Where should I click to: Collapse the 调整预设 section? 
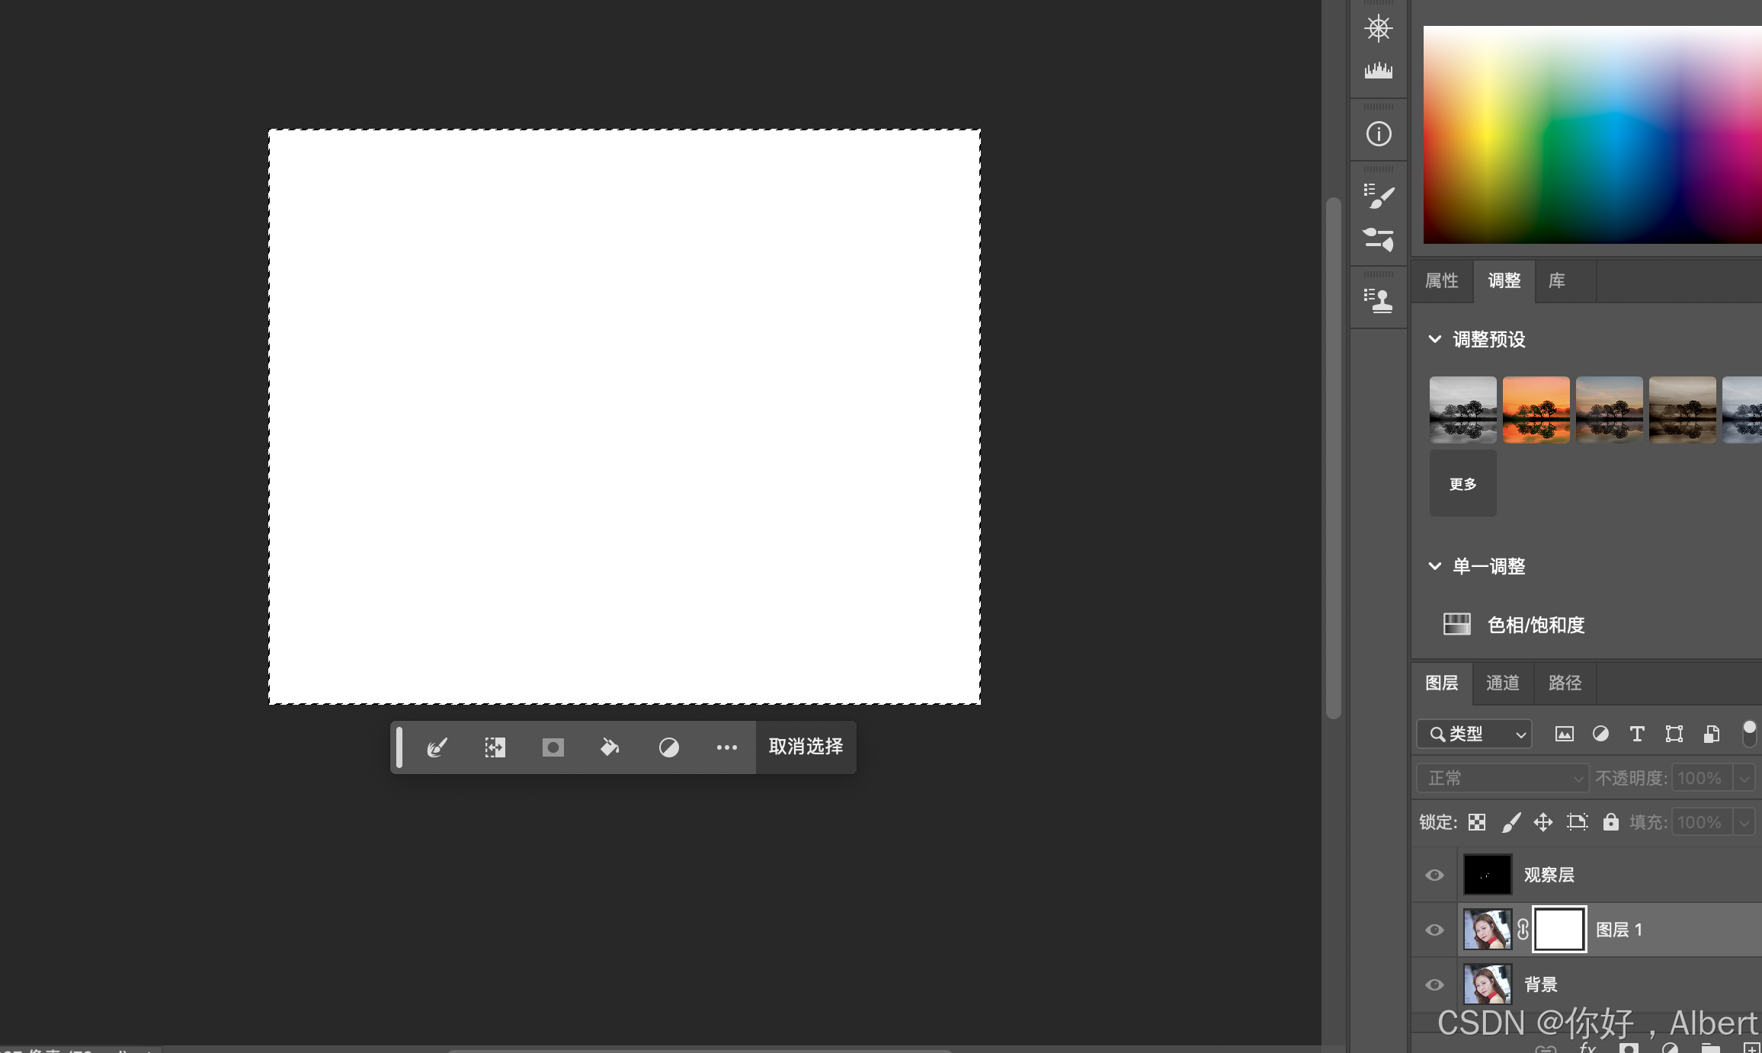[x=1434, y=339]
